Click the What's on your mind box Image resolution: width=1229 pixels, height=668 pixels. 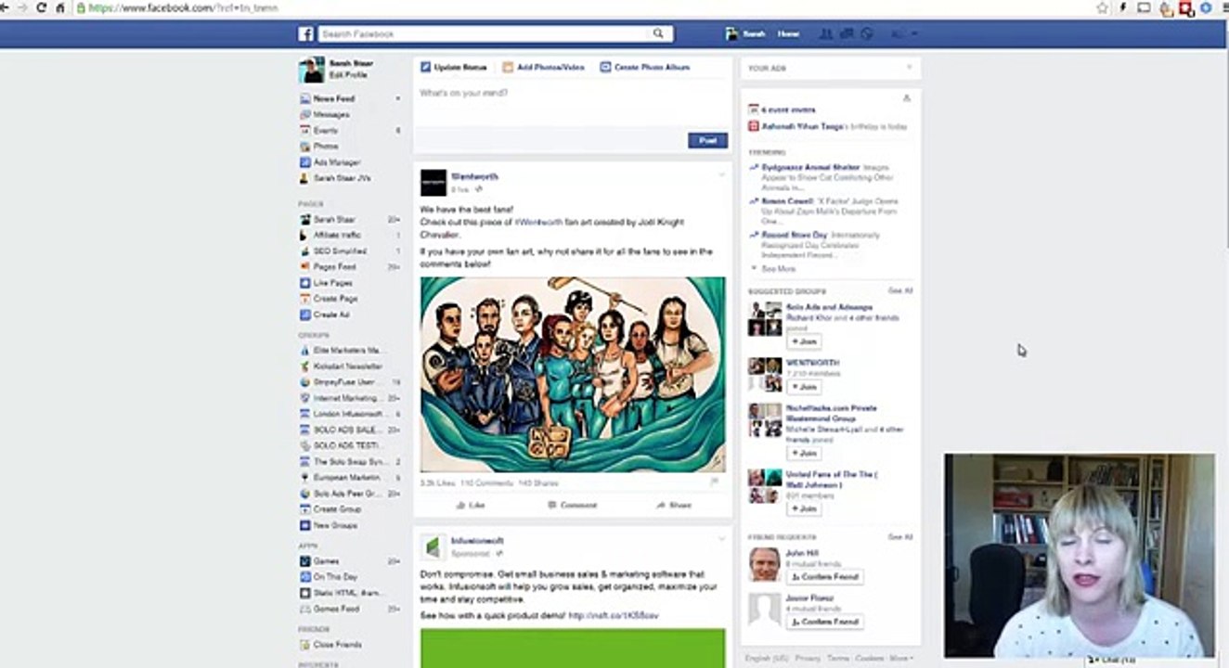point(572,104)
